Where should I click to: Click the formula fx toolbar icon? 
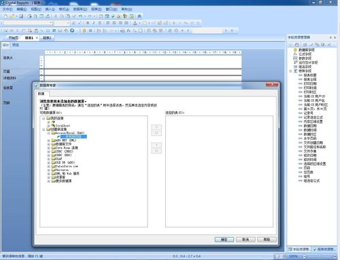[x=129, y=31]
